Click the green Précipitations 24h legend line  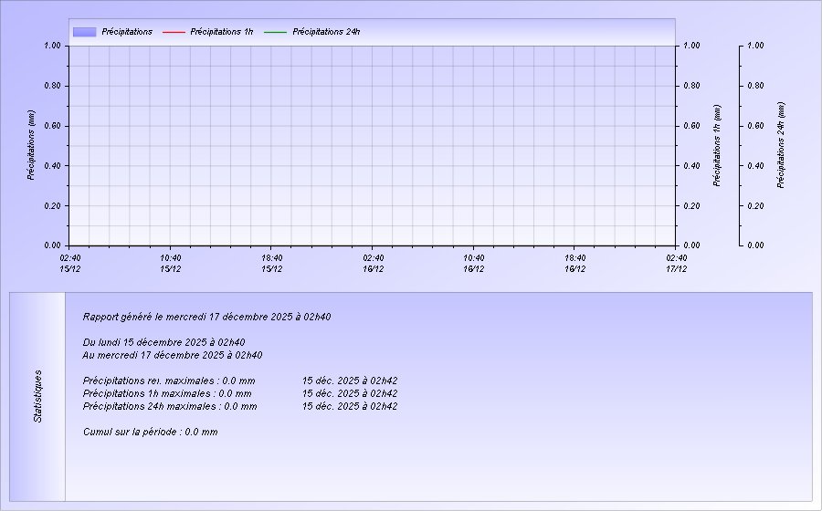coord(275,32)
